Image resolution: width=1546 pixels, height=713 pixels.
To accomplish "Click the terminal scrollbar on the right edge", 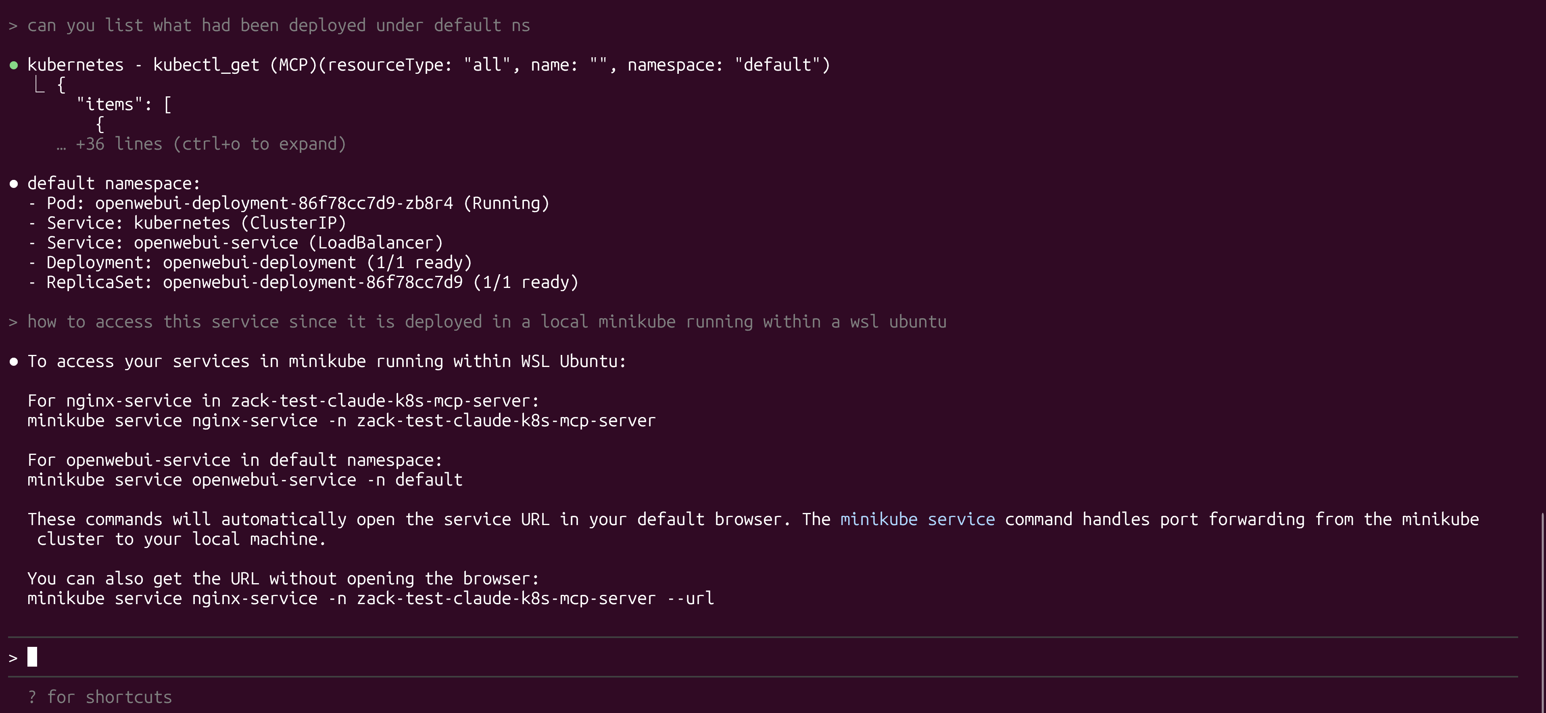I will [x=1542, y=600].
